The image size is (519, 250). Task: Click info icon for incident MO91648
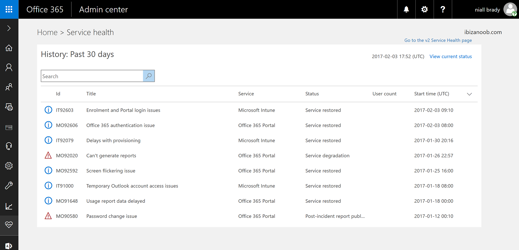pos(48,201)
